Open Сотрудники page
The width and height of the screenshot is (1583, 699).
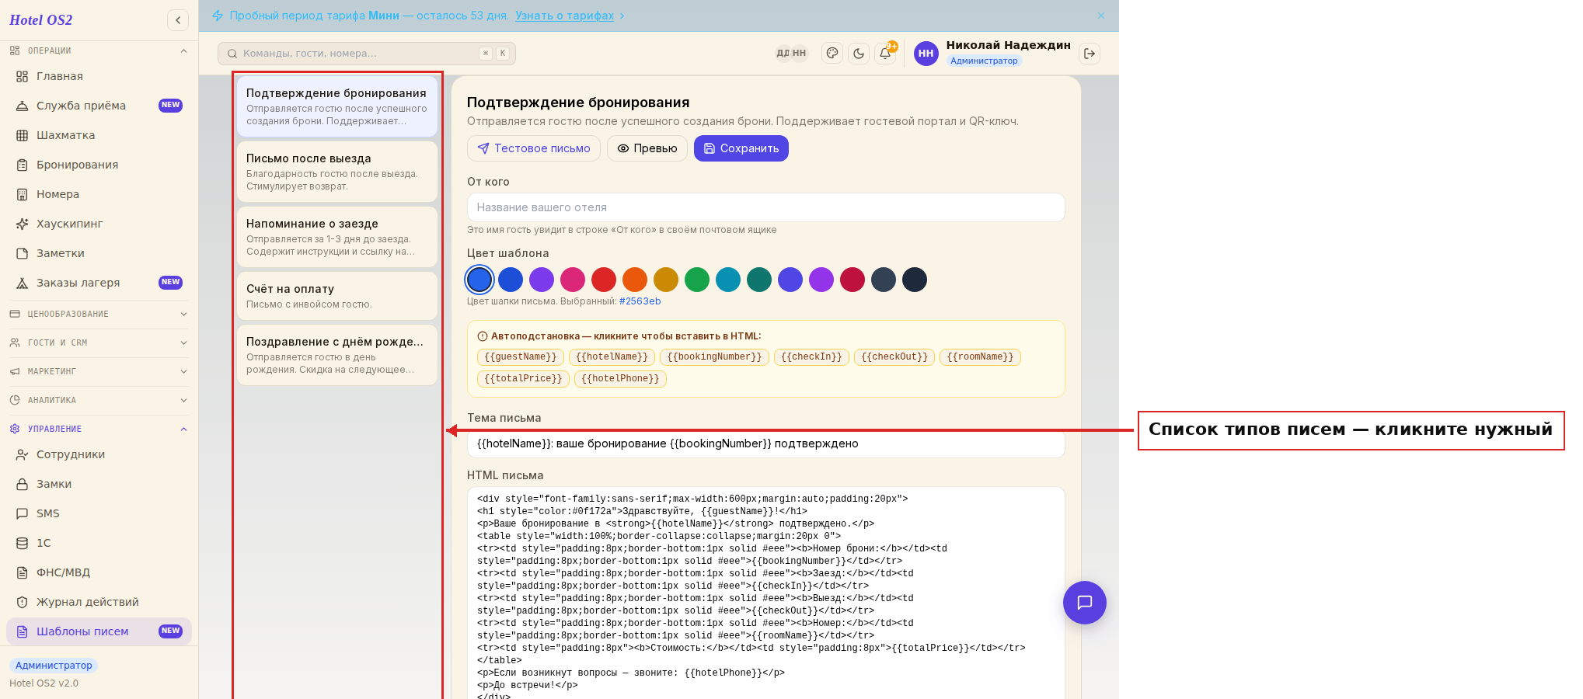(x=99, y=454)
